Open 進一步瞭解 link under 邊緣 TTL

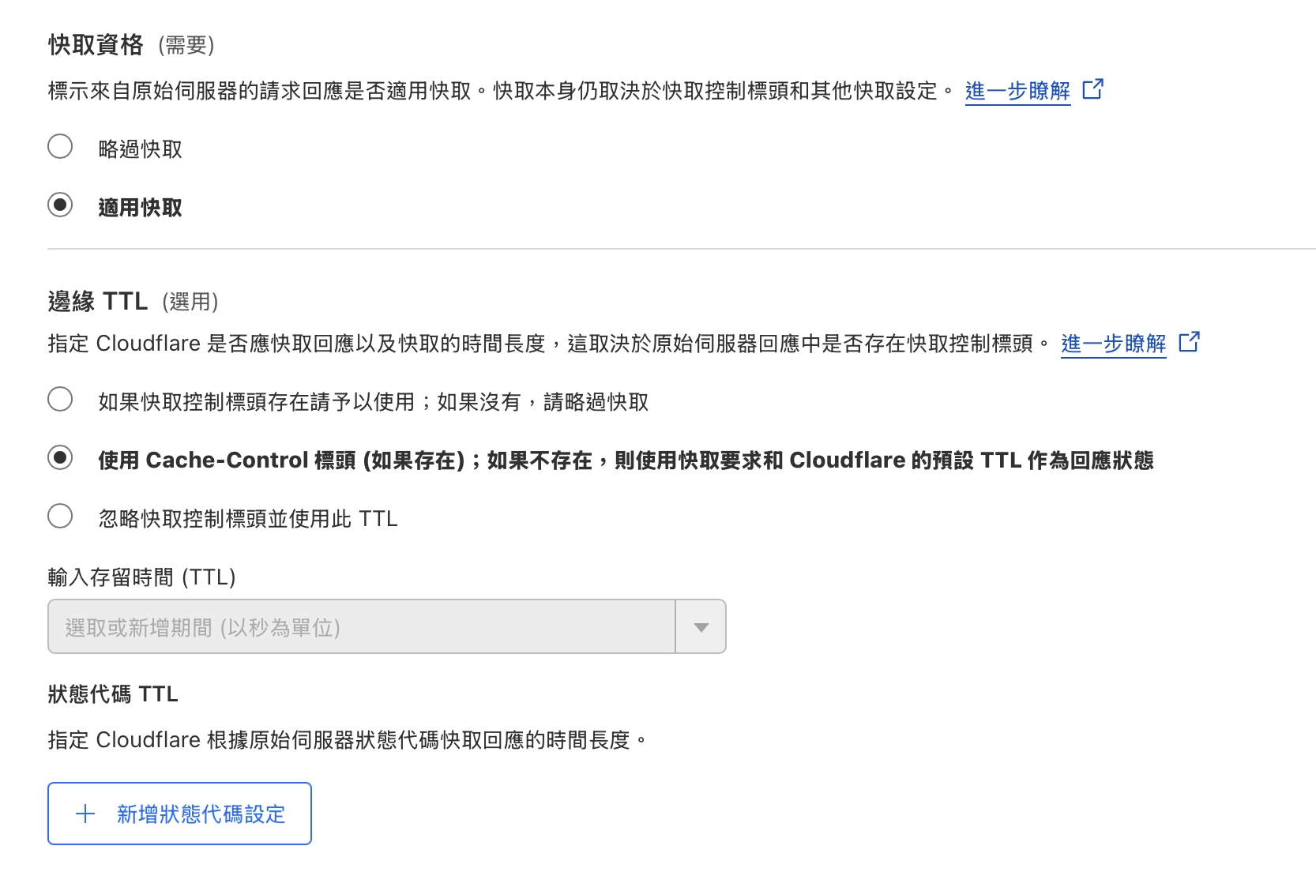[x=1113, y=344]
